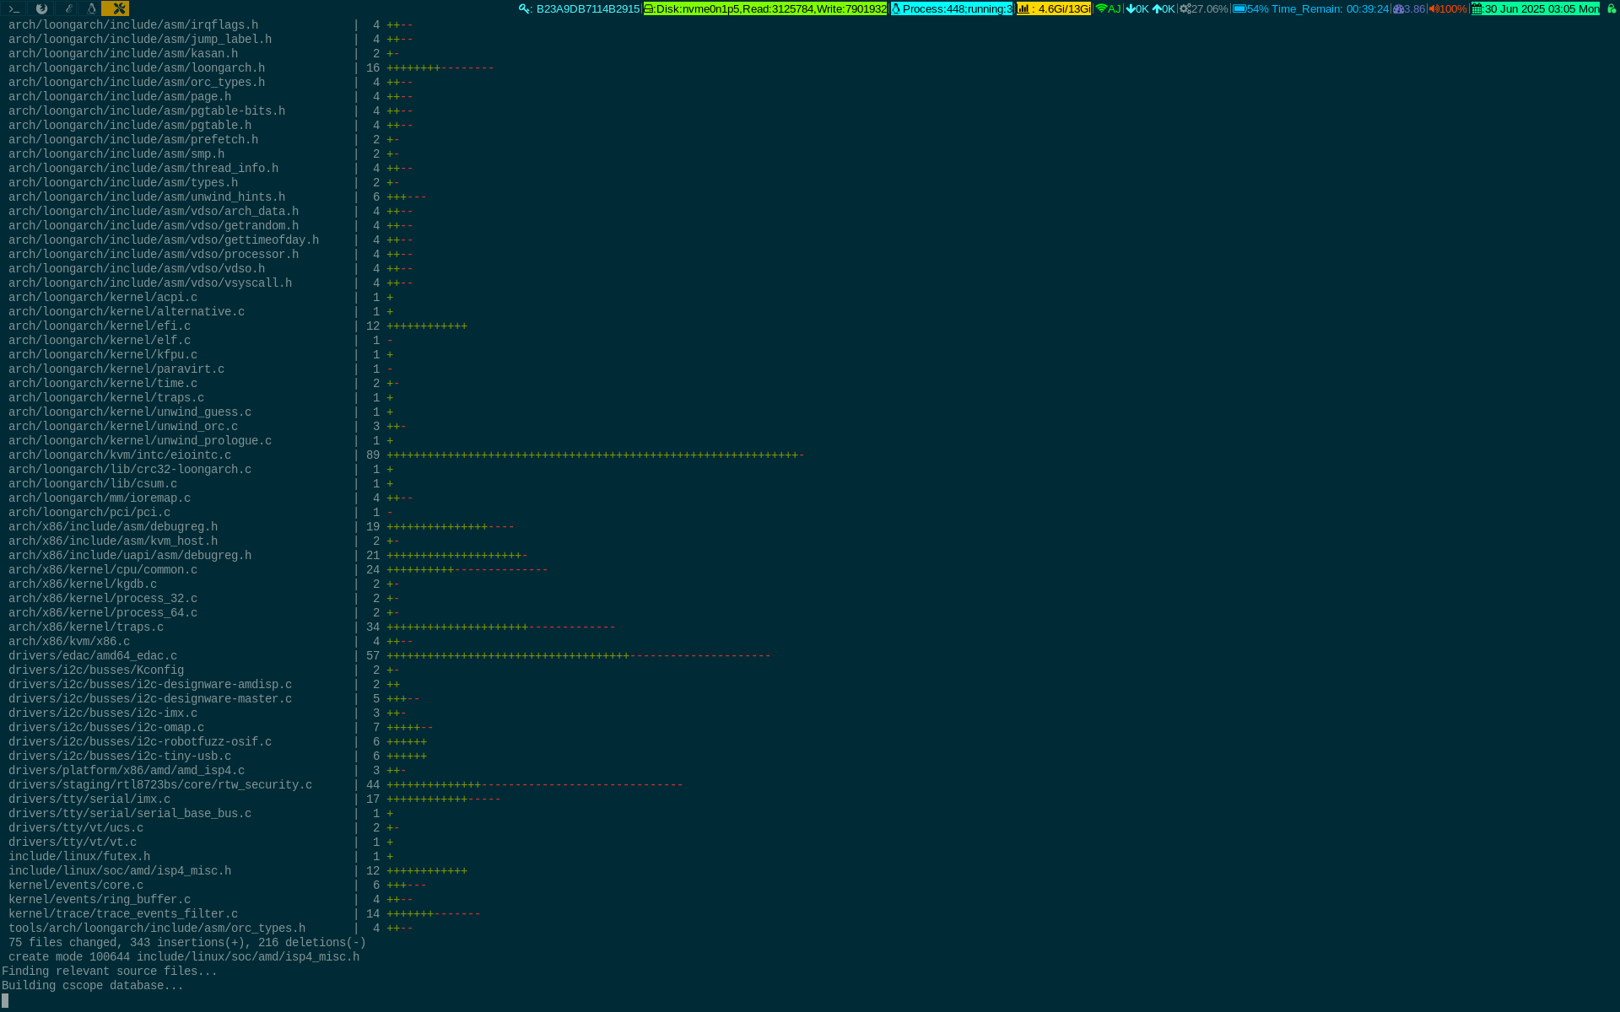Click the load gauge icon
This screenshot has width=1620, height=1012.
coord(1398,8)
